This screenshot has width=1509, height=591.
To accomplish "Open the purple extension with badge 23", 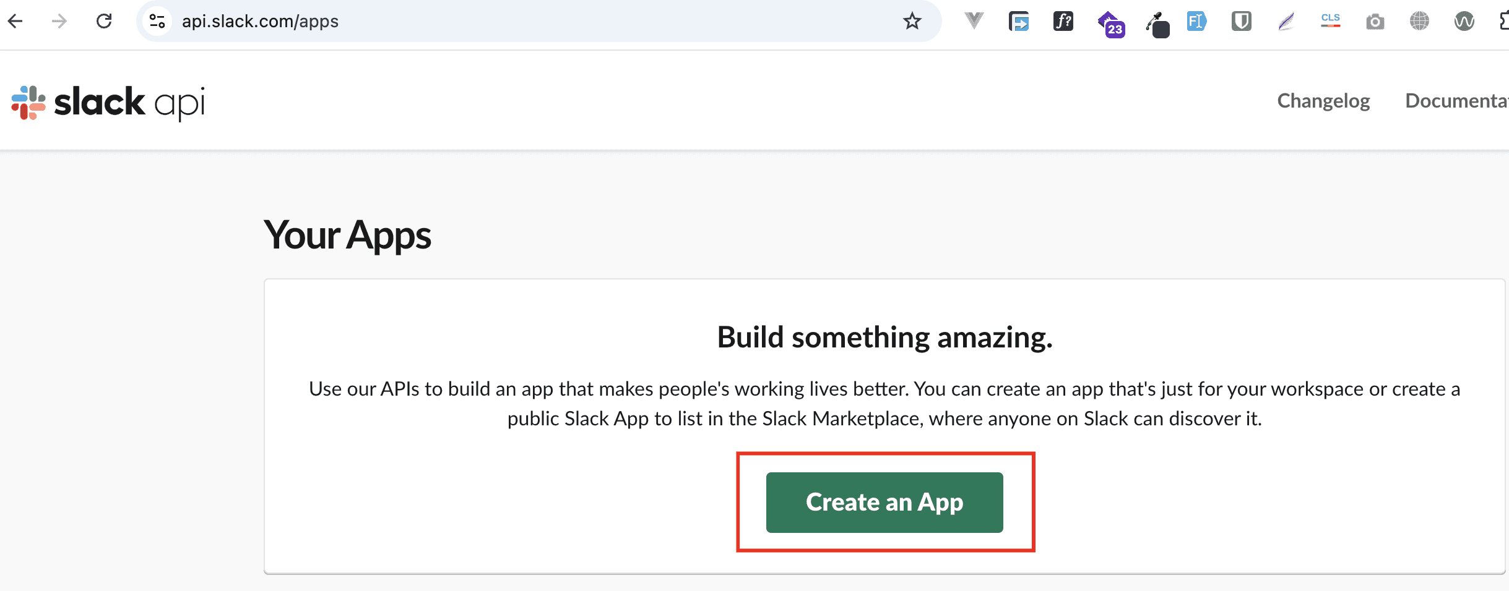I will click(1111, 24).
